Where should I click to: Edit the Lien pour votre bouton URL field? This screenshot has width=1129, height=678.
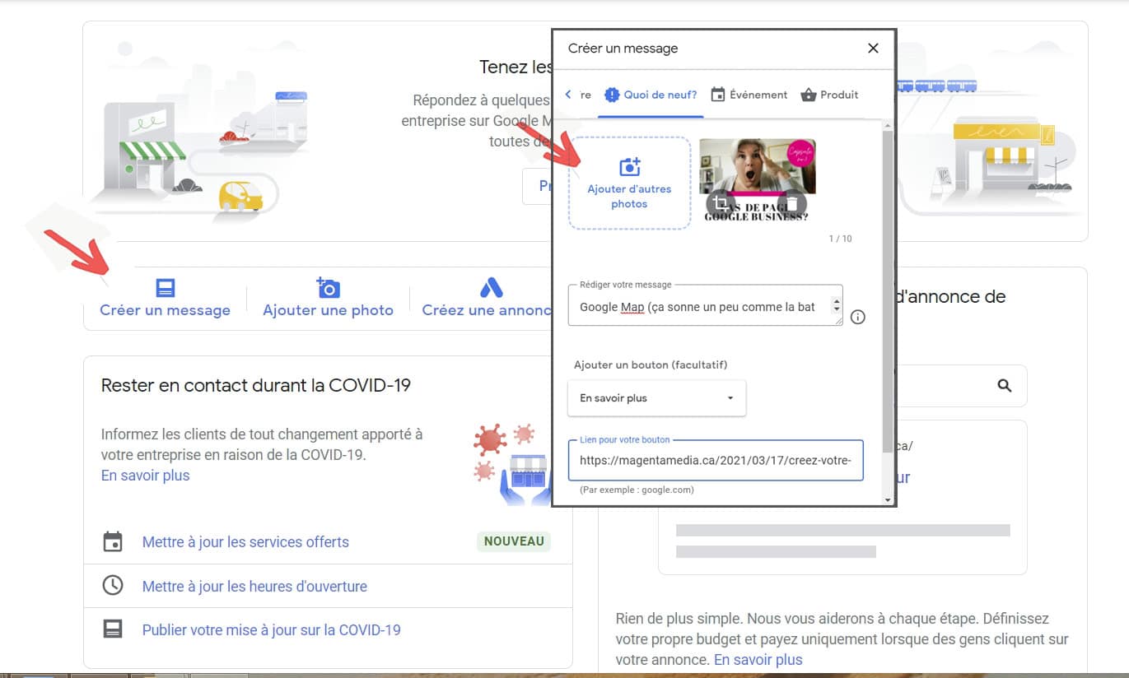tap(715, 461)
